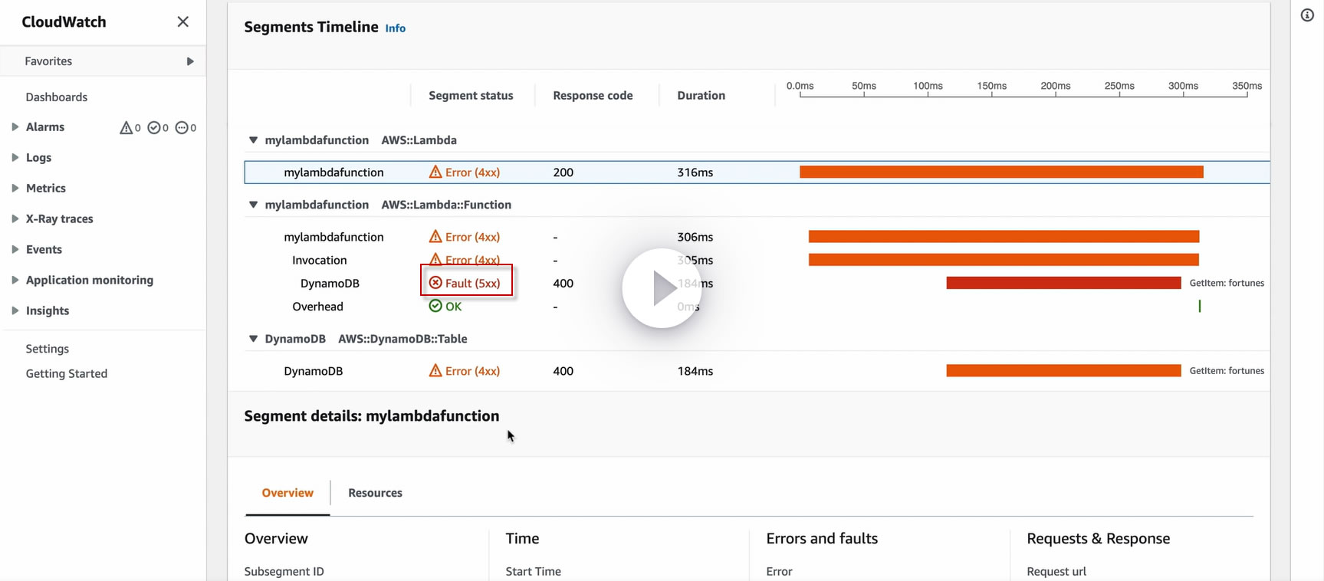Screen dimensions: 1324x581
Task: Select the Overhead subsegment row
Action: click(x=757, y=306)
